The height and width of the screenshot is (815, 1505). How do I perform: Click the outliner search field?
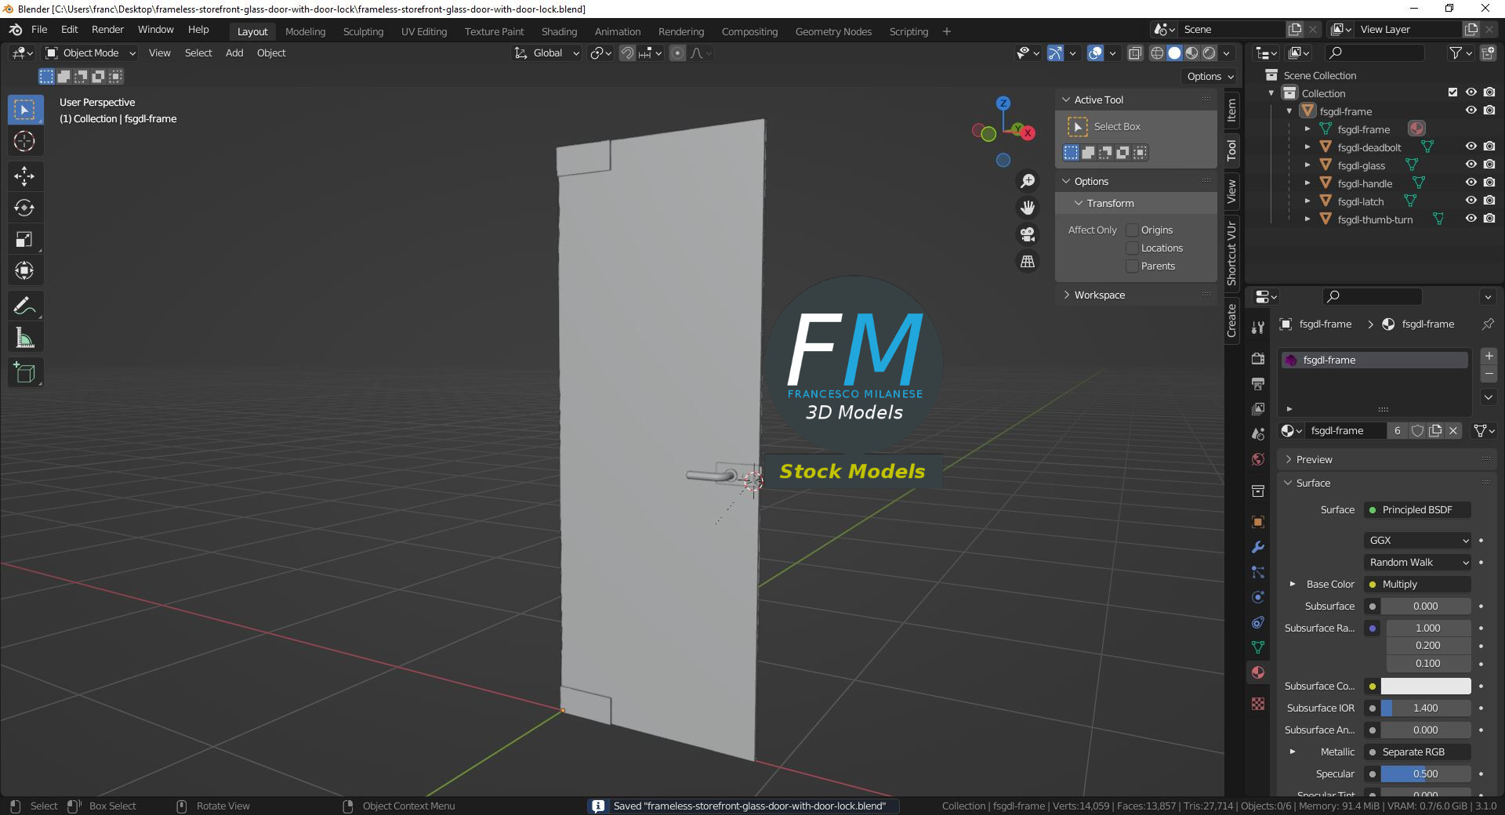1373,53
